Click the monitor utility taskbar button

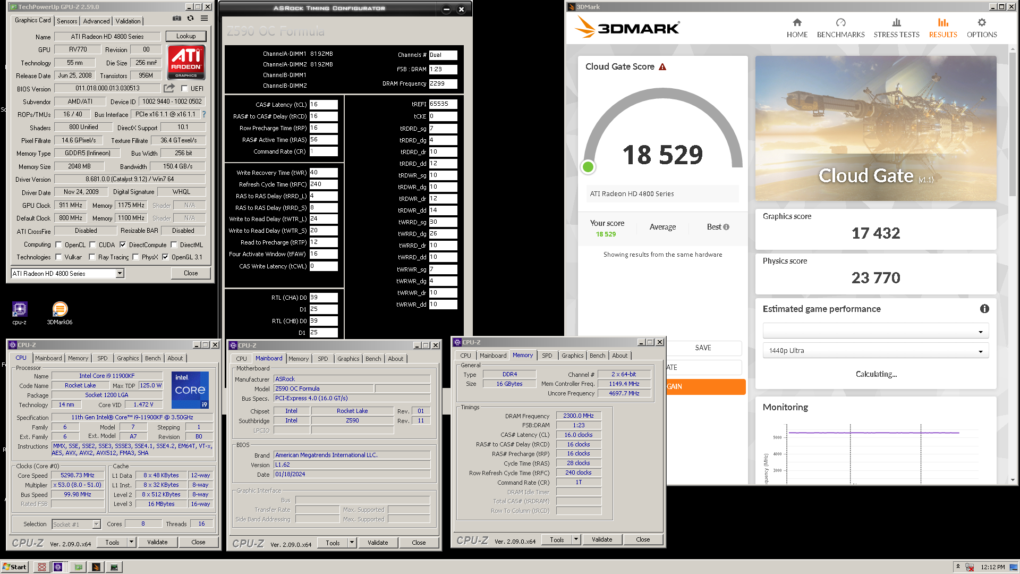114,567
